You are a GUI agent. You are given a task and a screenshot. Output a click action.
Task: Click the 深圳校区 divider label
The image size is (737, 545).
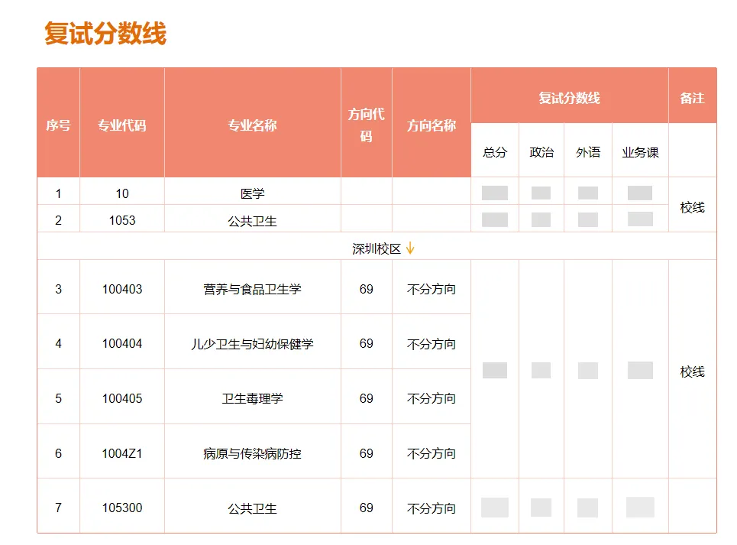coord(376,248)
